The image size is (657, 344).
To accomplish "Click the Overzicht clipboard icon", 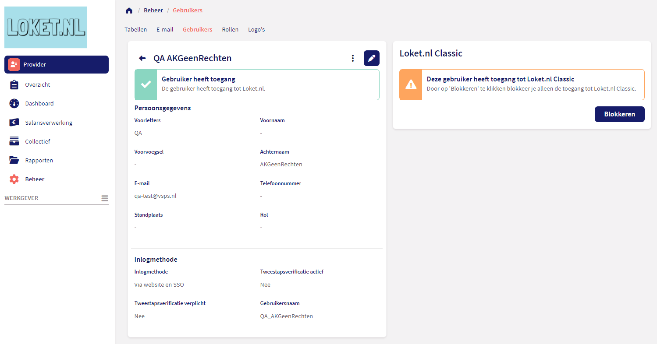I will (14, 85).
